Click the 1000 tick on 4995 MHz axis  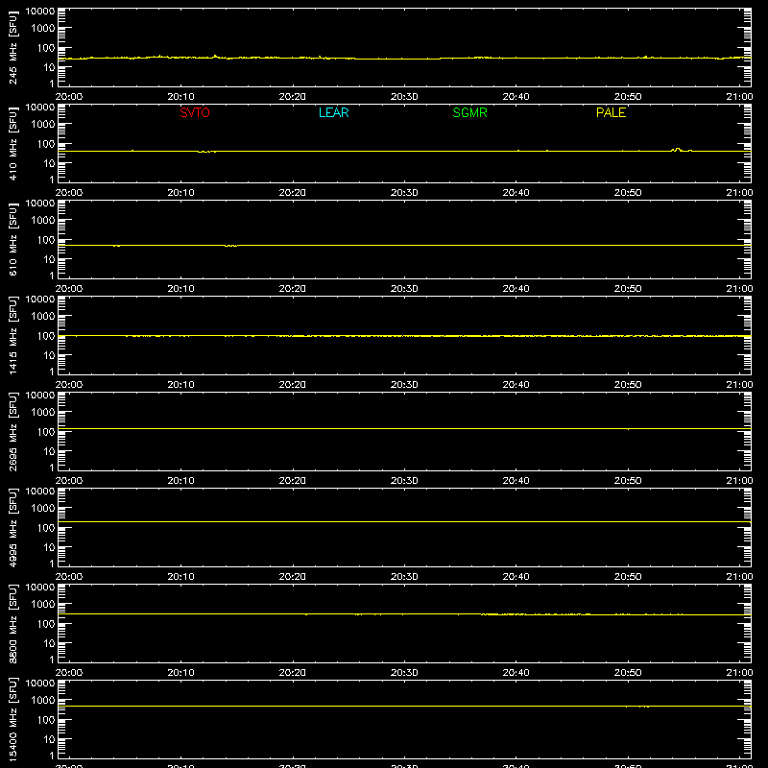coord(43,509)
